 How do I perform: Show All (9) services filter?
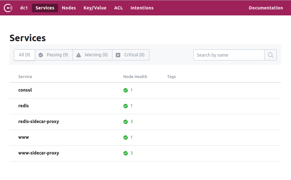(x=25, y=55)
